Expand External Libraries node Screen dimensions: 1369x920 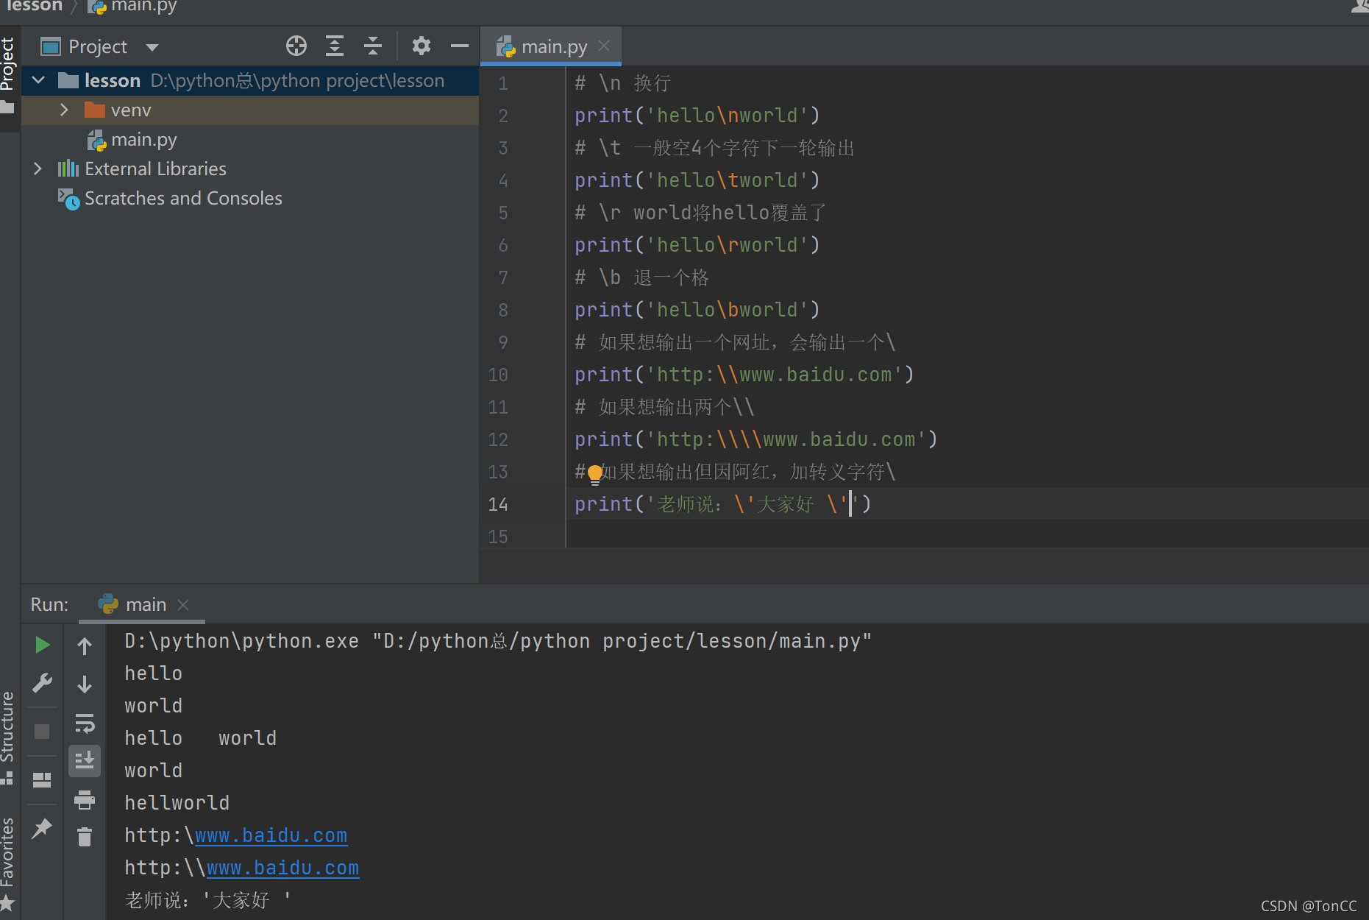(x=38, y=169)
